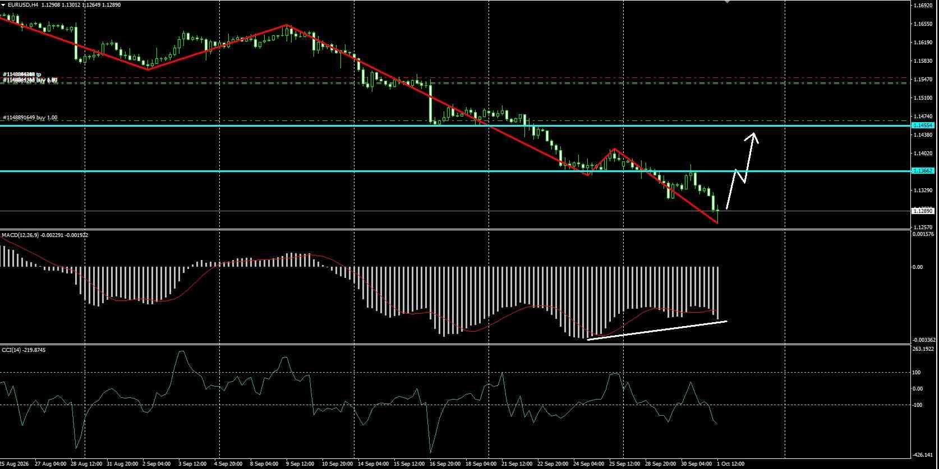Click the 1.13662 cyan price label

922,171
